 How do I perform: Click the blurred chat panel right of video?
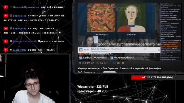(x=170, y=31)
